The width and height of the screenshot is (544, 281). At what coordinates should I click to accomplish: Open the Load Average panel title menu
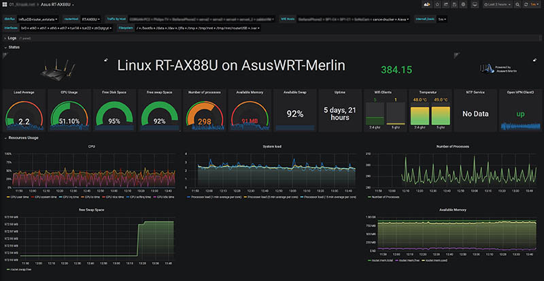coord(24,93)
